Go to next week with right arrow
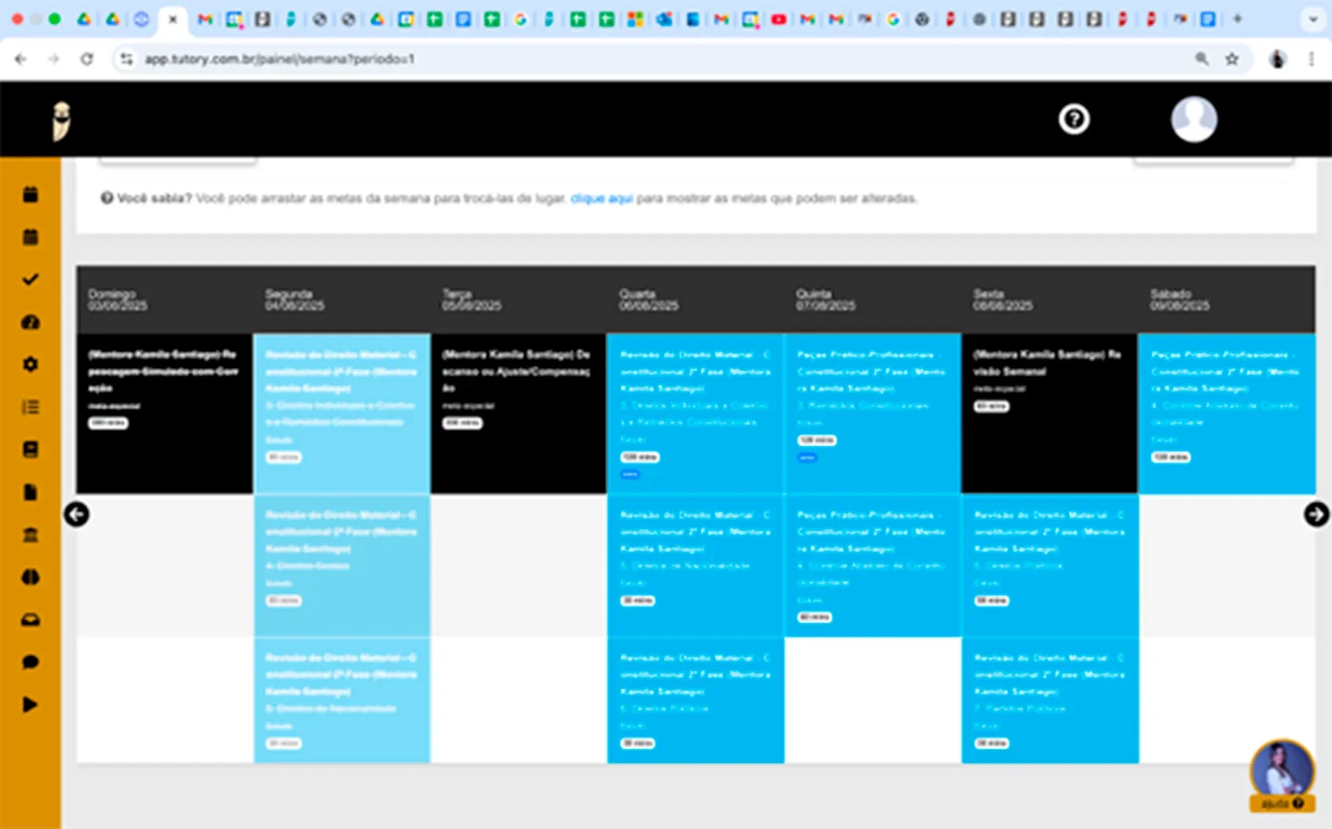The height and width of the screenshot is (829, 1332). coord(1316,514)
